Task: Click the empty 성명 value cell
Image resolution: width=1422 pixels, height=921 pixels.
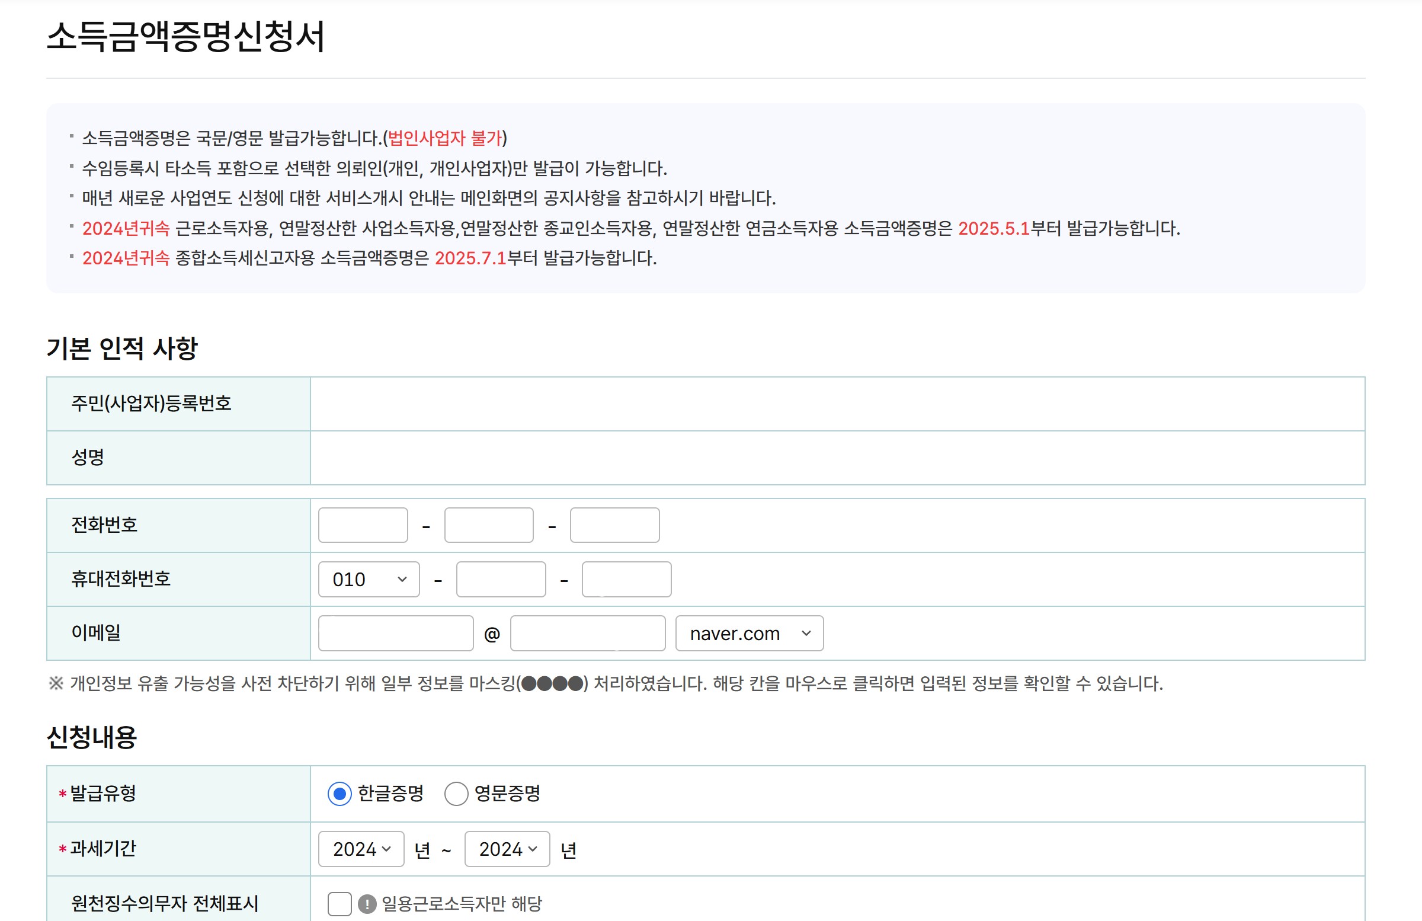Action: pyautogui.click(x=837, y=458)
